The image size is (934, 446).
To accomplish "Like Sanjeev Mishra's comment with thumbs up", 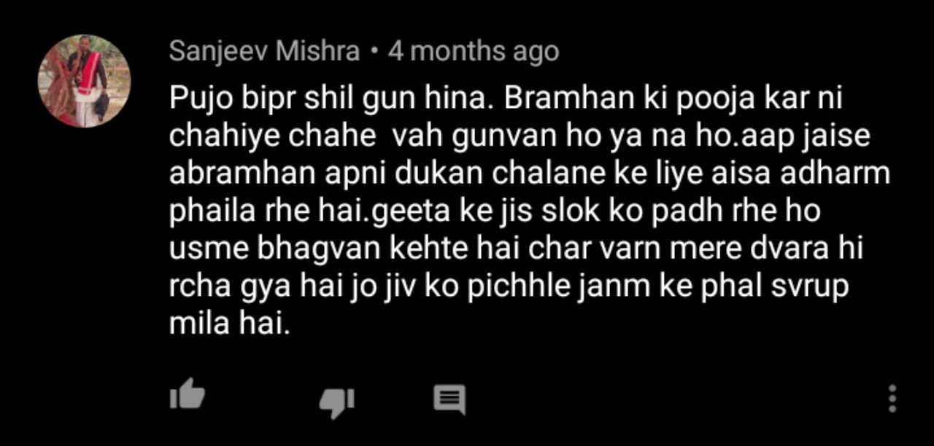I will [x=187, y=395].
